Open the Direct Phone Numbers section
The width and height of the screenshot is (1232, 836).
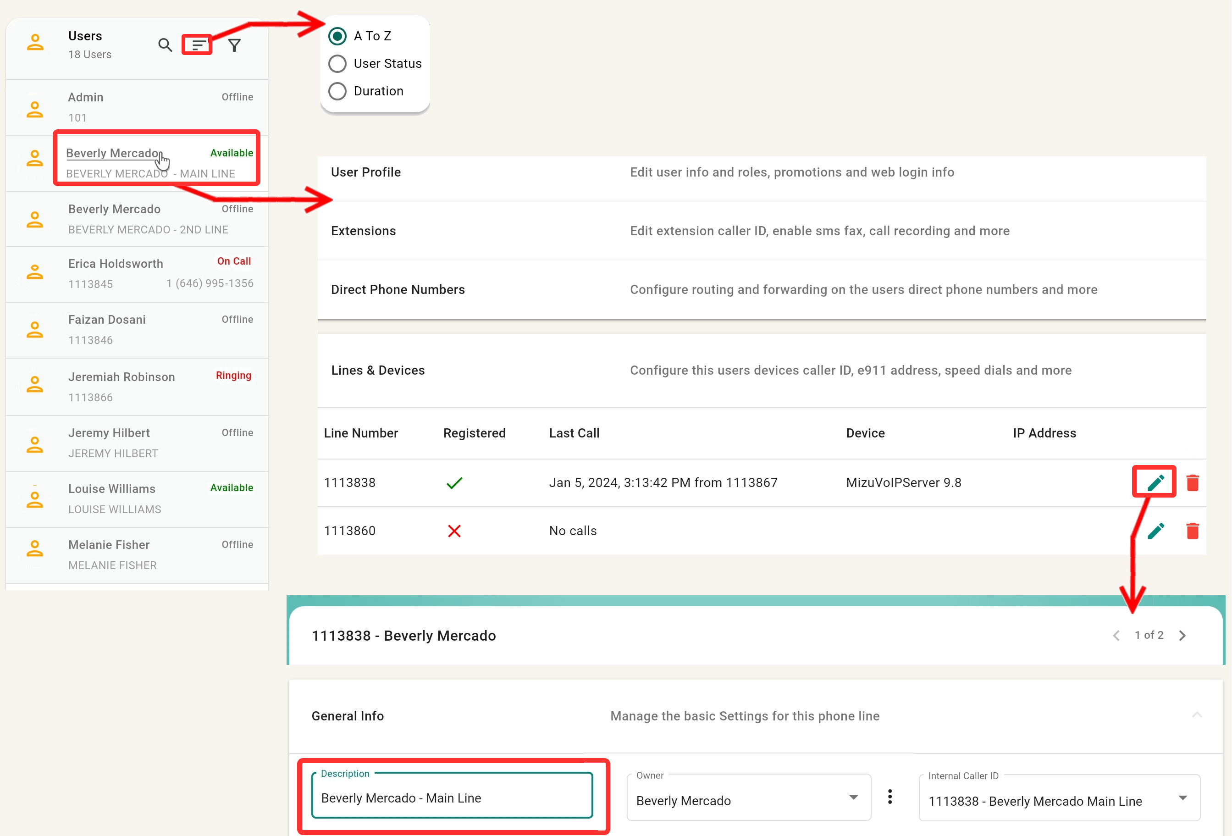click(398, 289)
